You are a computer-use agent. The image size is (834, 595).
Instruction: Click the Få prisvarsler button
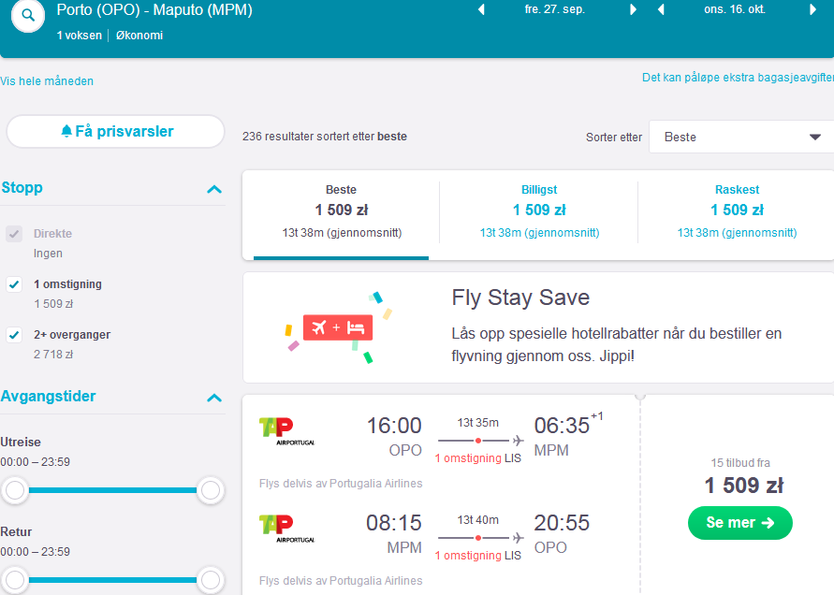[115, 131]
